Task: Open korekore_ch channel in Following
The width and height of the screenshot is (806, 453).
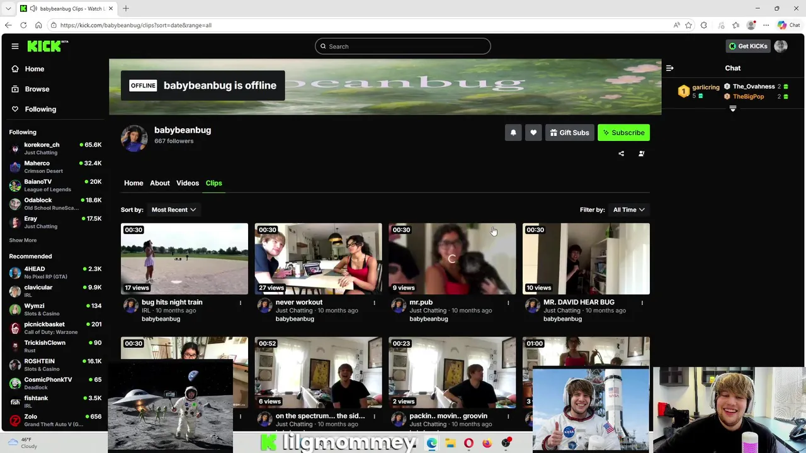Action: point(55,148)
